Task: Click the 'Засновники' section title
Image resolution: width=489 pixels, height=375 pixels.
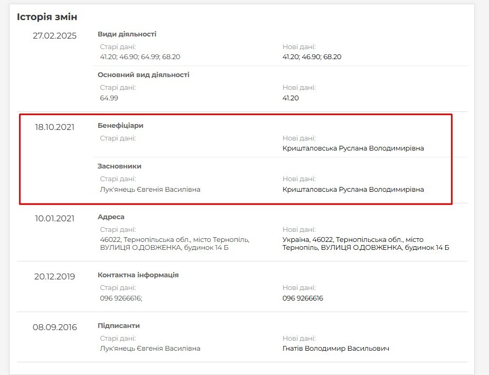Action: click(119, 166)
